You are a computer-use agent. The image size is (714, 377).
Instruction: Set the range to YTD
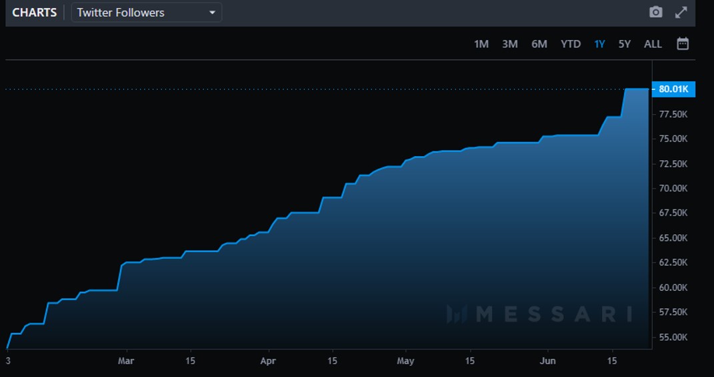coord(570,44)
